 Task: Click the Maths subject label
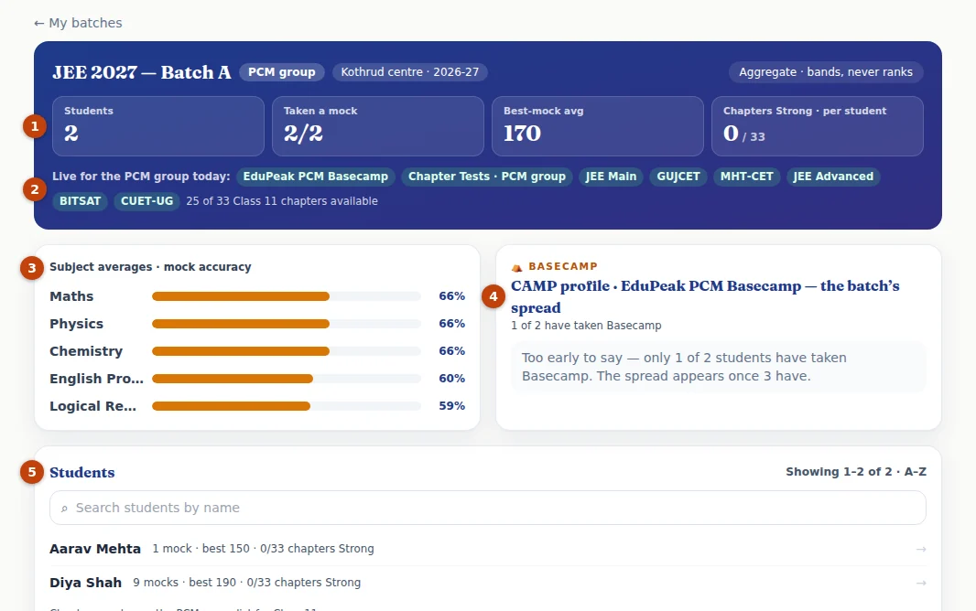point(71,296)
